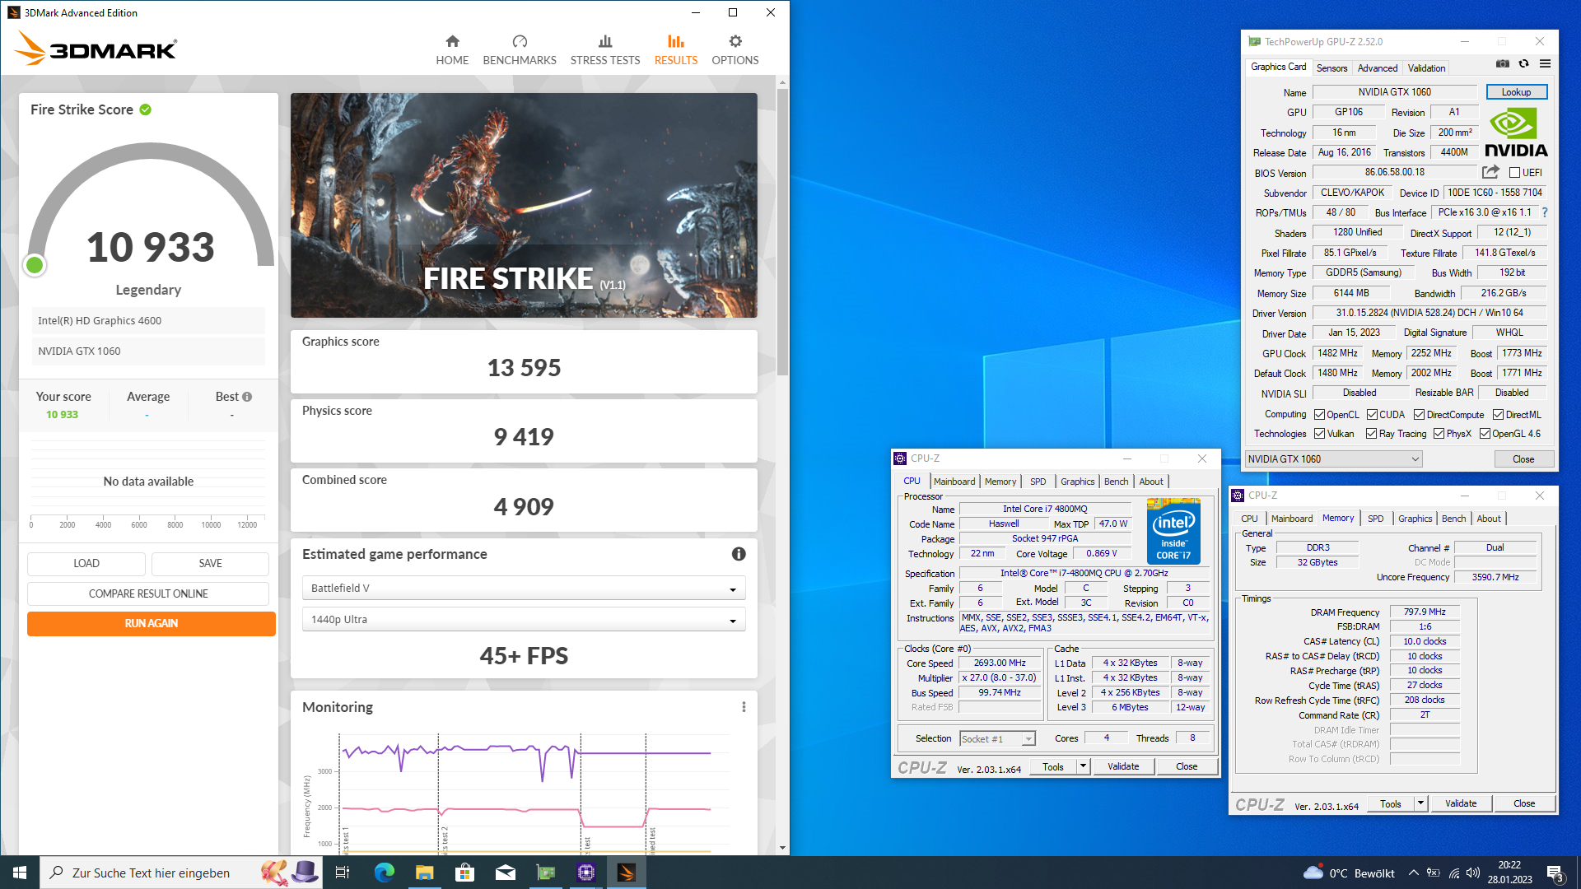The image size is (1581, 889).
Task: Open STRESS TESTS in 3DMark
Action: 605,50
